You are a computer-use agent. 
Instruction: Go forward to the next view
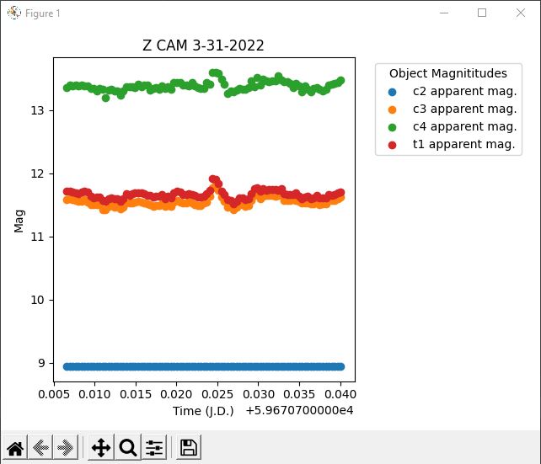pyautogui.click(x=66, y=447)
